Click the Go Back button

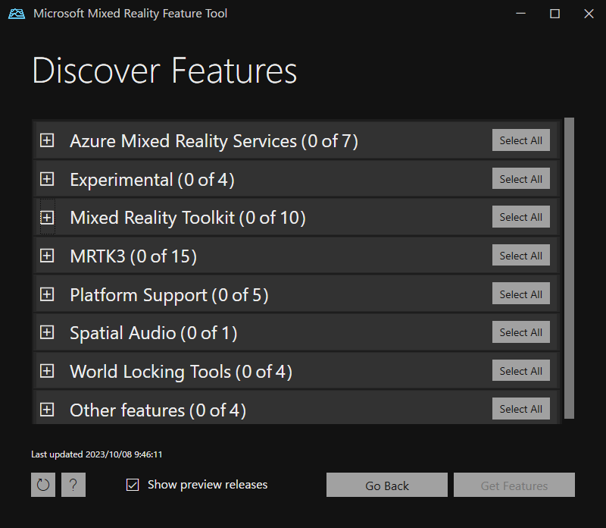coord(387,485)
